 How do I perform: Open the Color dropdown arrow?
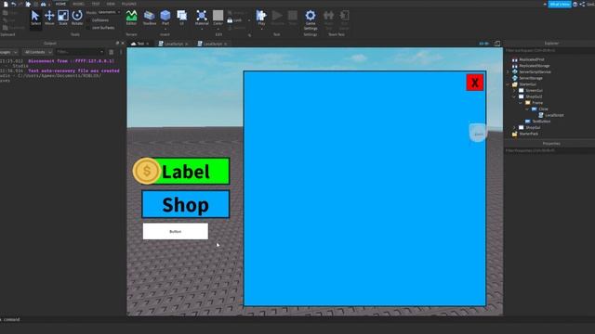tap(218, 29)
